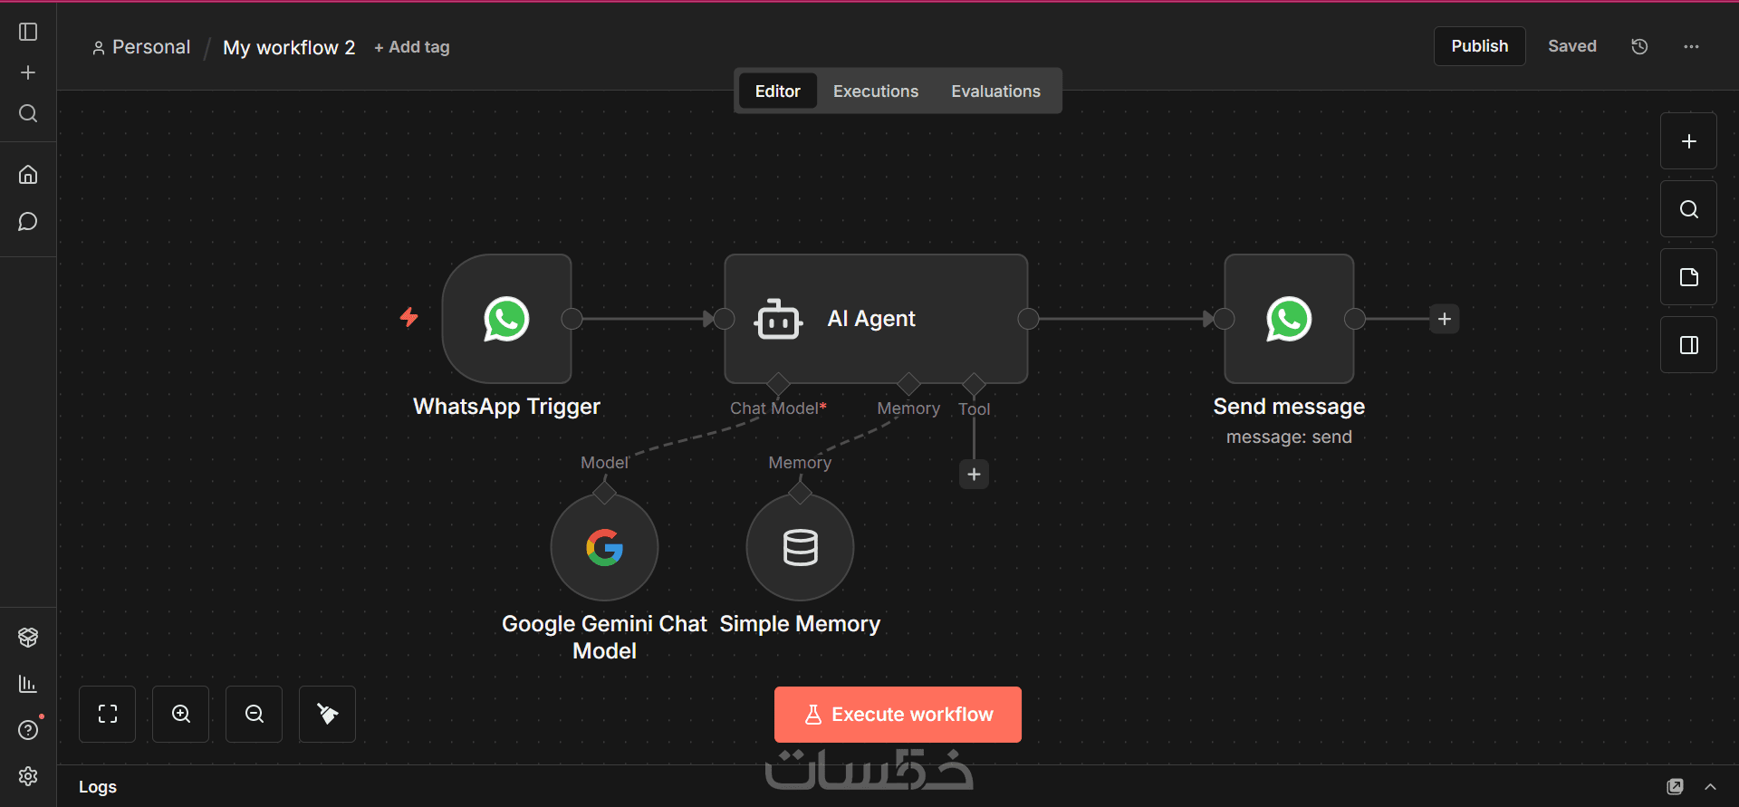Toggle the left sidebar panel icon
The height and width of the screenshot is (807, 1739).
tap(28, 32)
